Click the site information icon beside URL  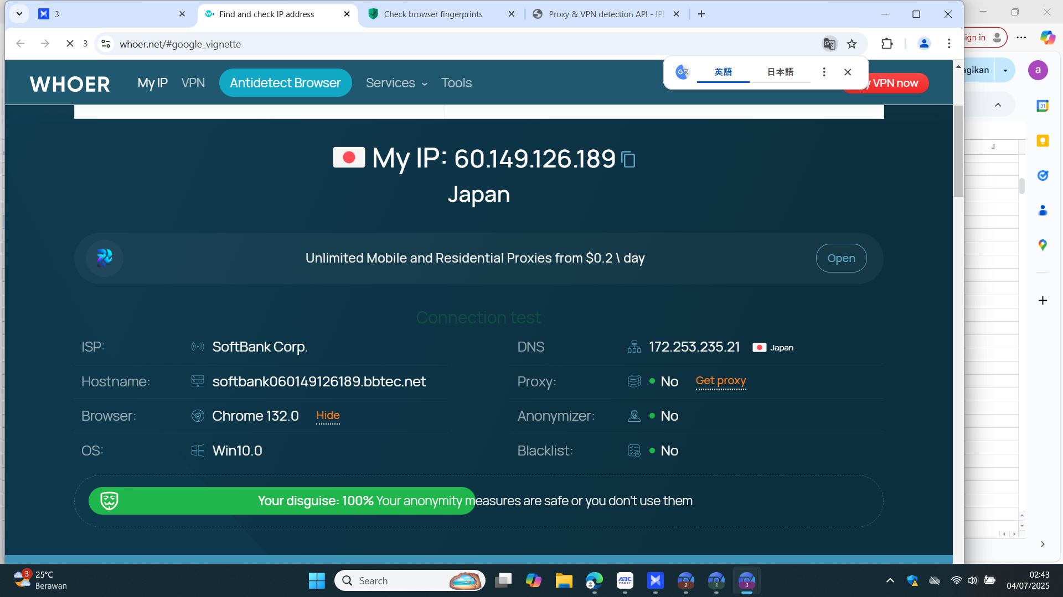point(106,44)
